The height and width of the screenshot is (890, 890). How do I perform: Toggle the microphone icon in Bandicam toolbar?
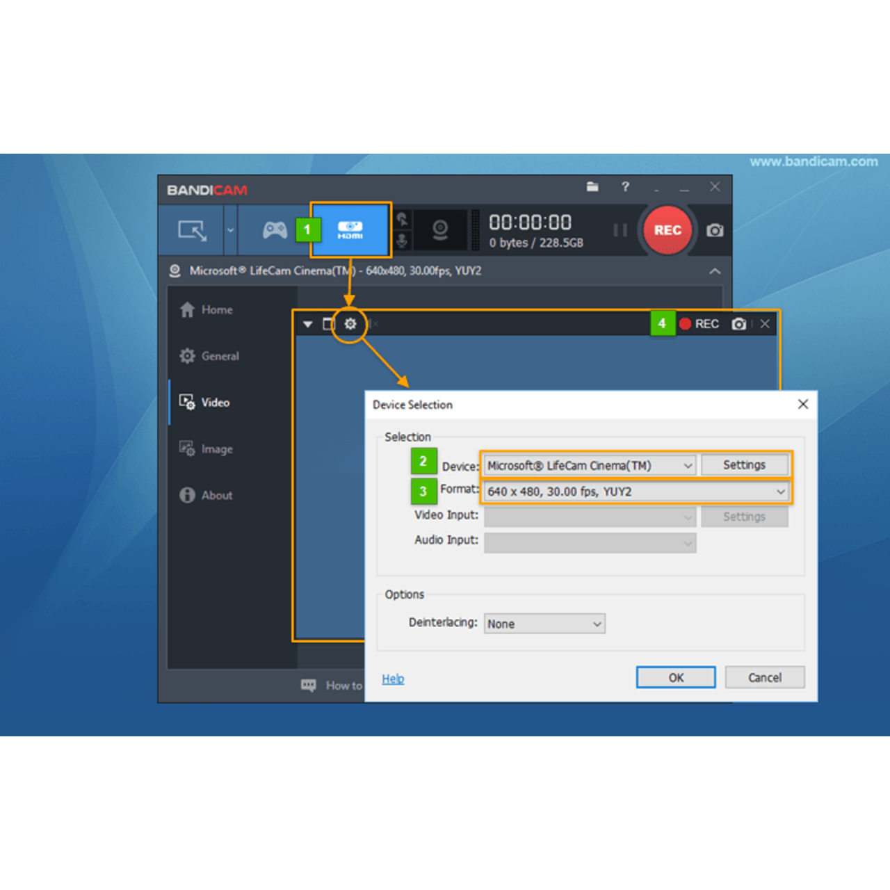click(x=402, y=241)
